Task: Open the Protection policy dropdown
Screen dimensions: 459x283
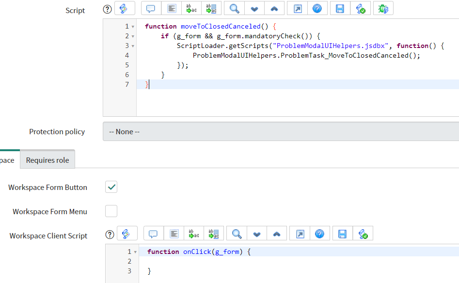Action: point(281,131)
